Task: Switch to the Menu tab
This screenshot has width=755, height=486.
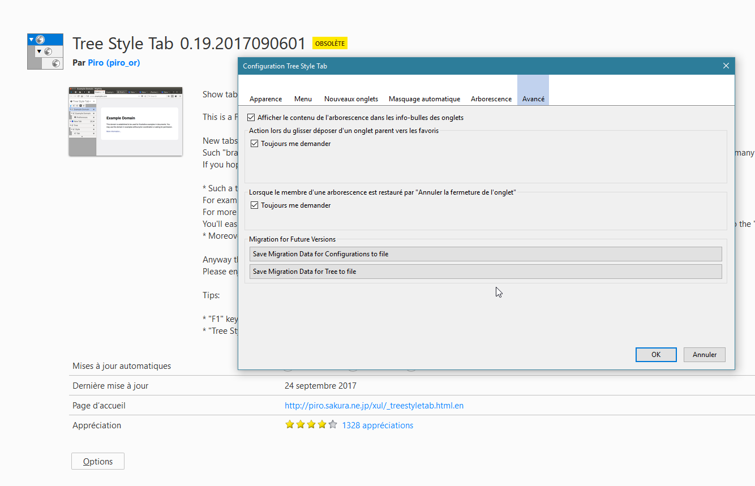Action: pyautogui.click(x=303, y=98)
